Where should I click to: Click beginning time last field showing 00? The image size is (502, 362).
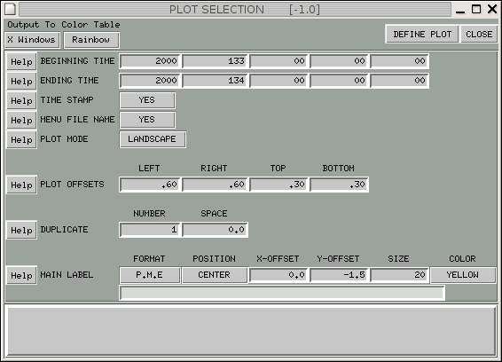click(399, 61)
